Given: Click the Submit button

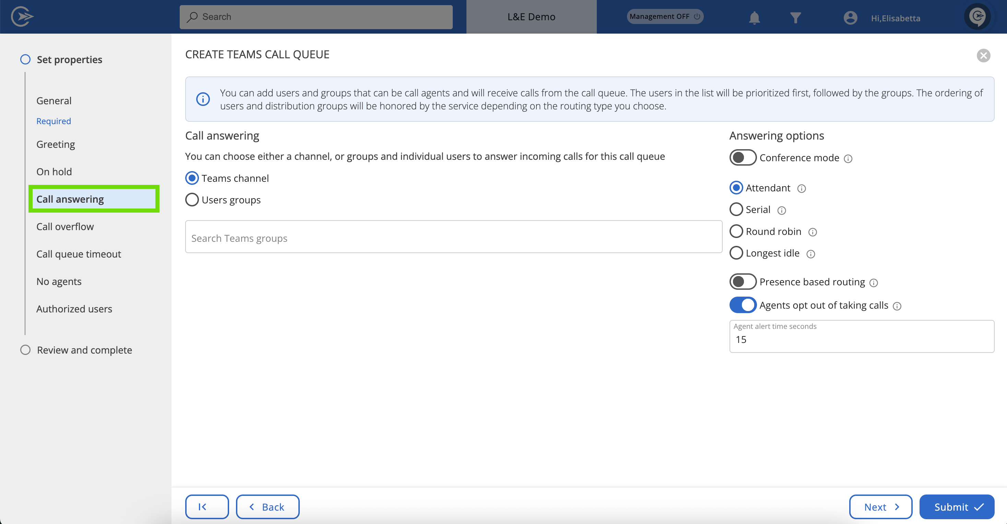Looking at the screenshot, I should click(957, 507).
